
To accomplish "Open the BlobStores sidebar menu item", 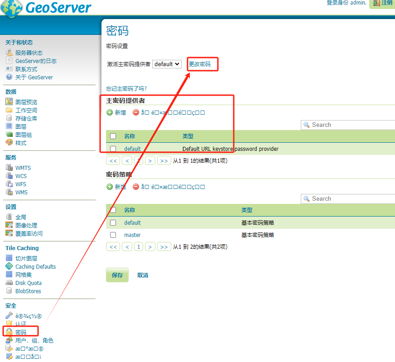I will 28,291.
